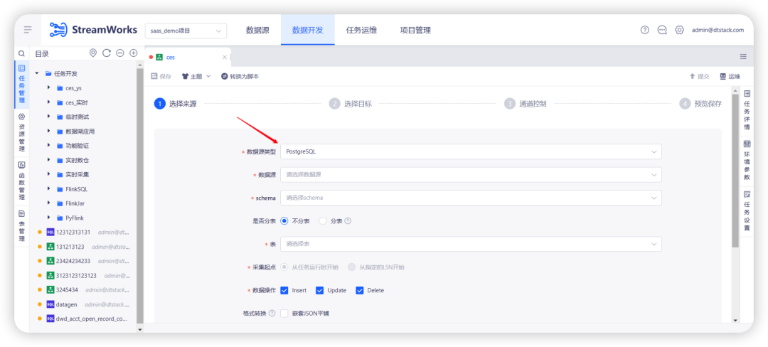Click the 分表 help question icon

(x=348, y=220)
